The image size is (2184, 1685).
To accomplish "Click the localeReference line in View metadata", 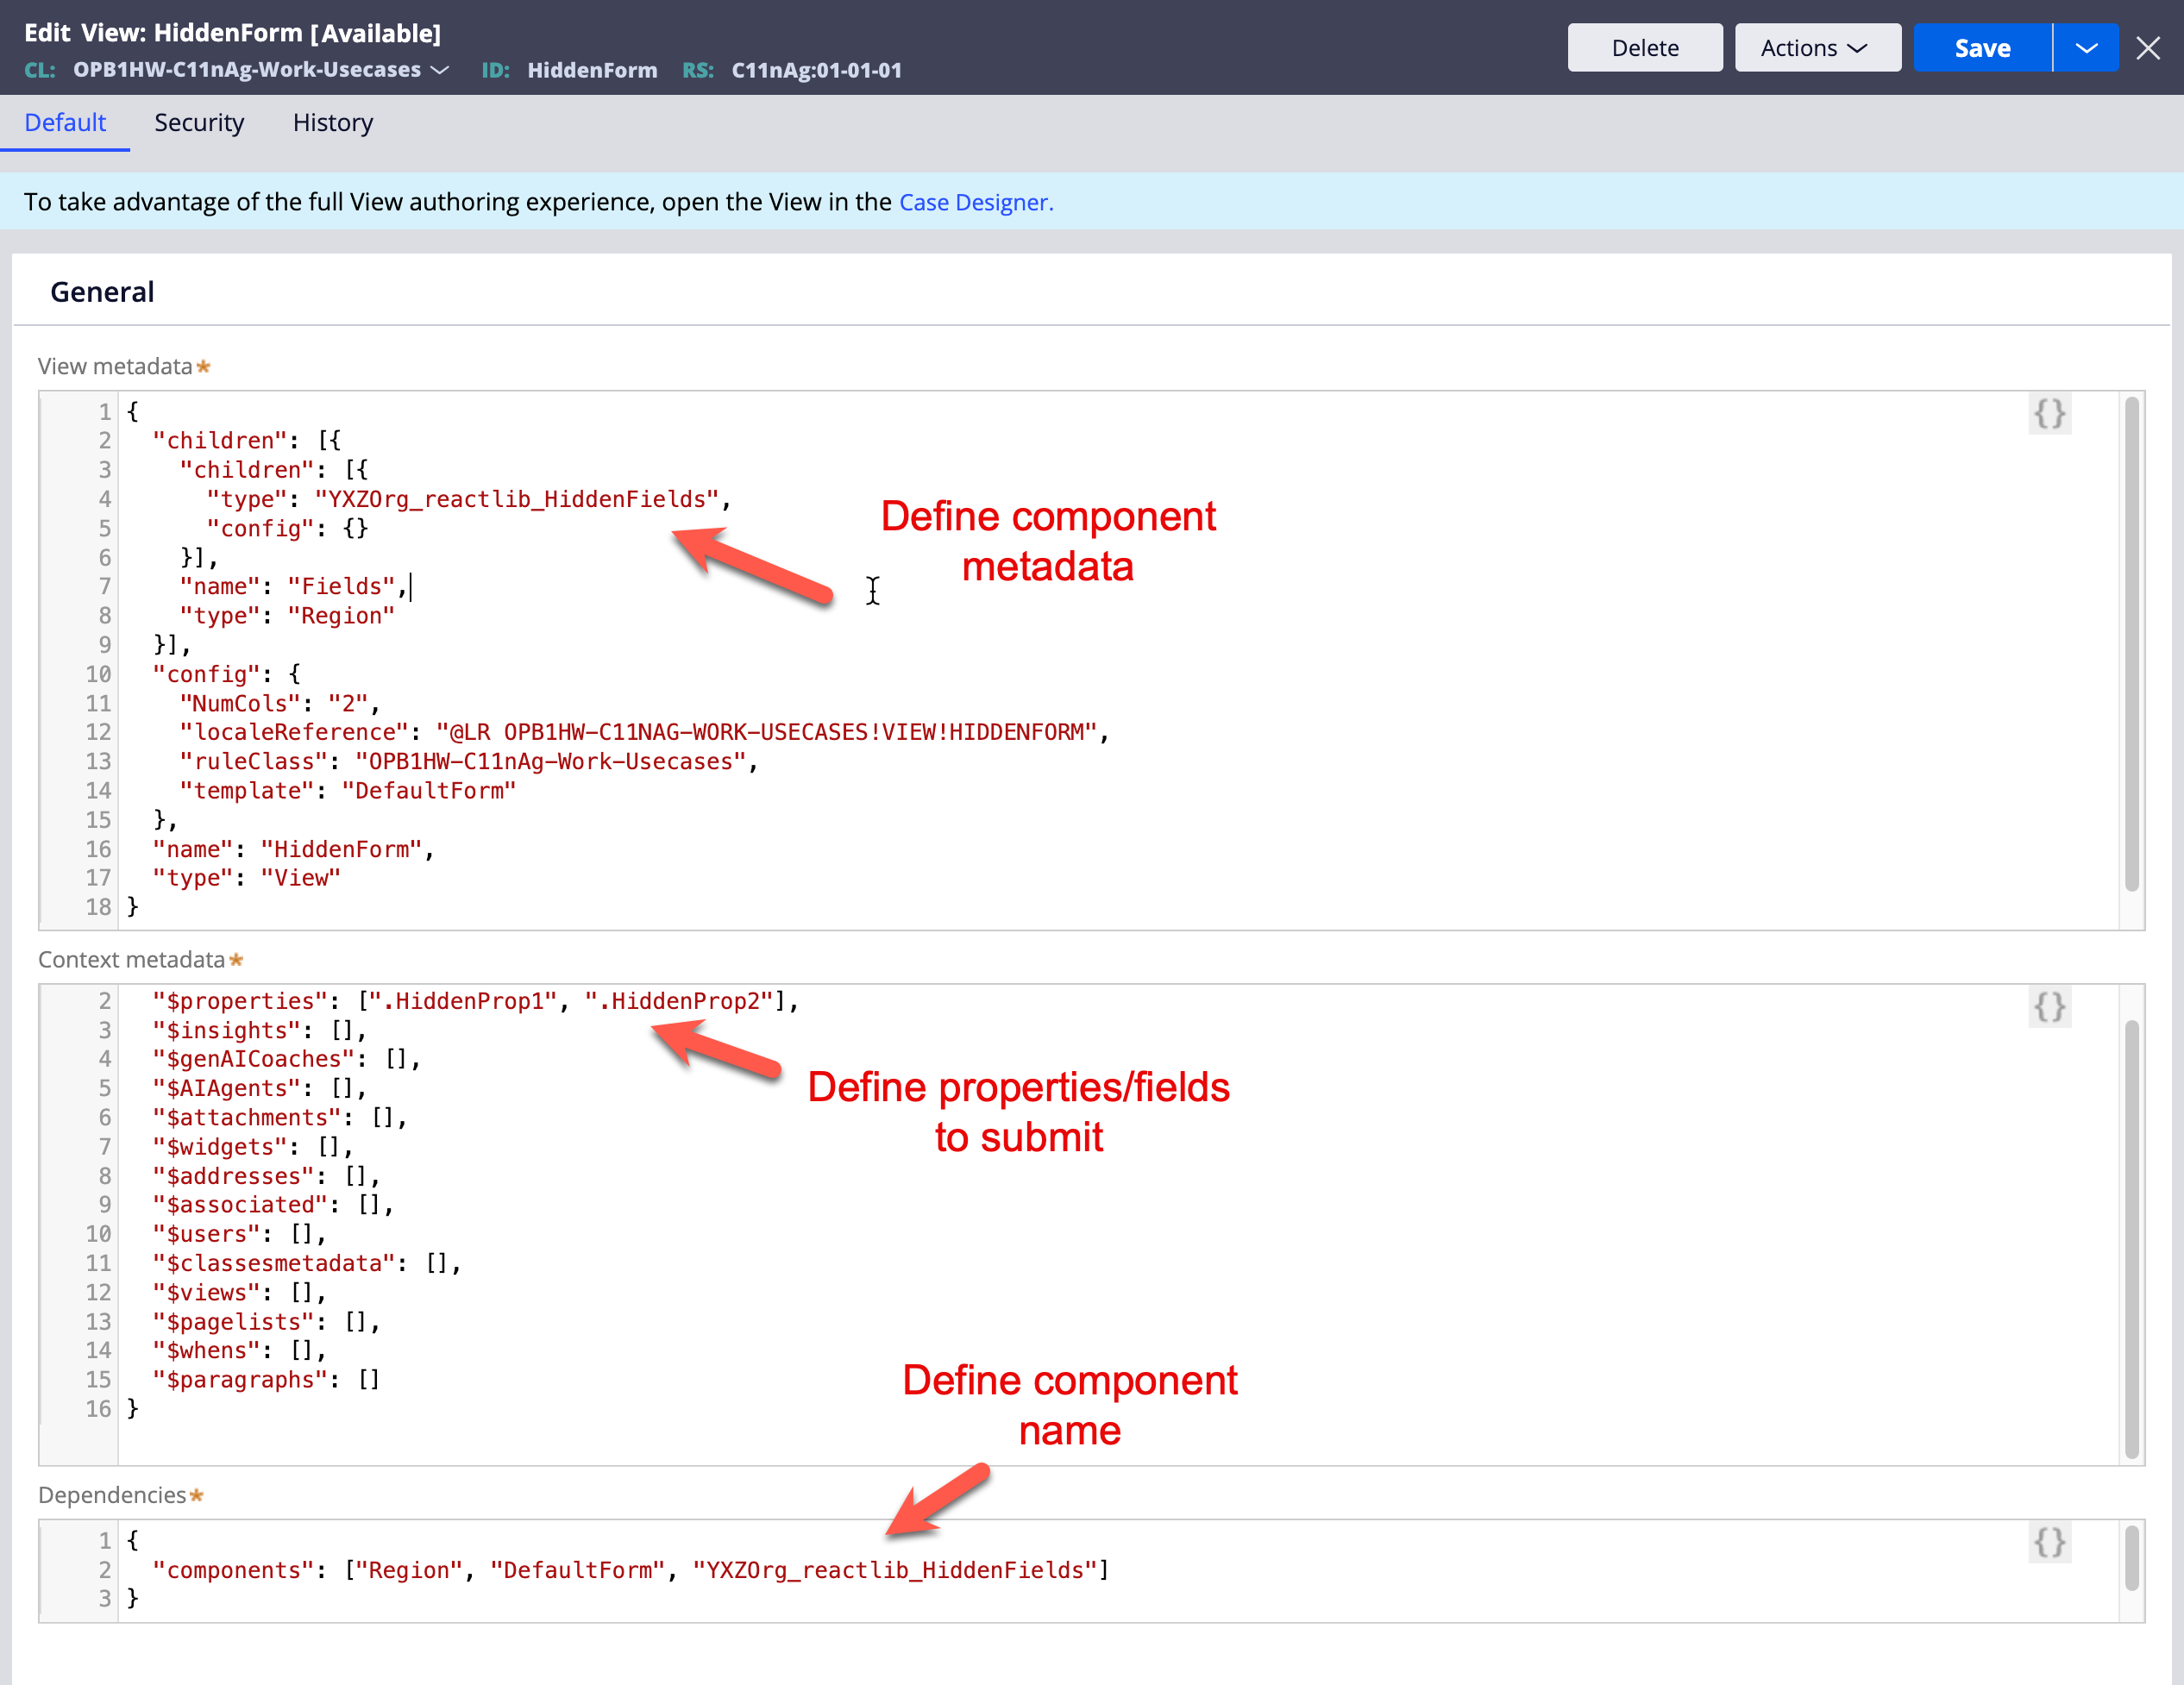I will (x=644, y=732).
